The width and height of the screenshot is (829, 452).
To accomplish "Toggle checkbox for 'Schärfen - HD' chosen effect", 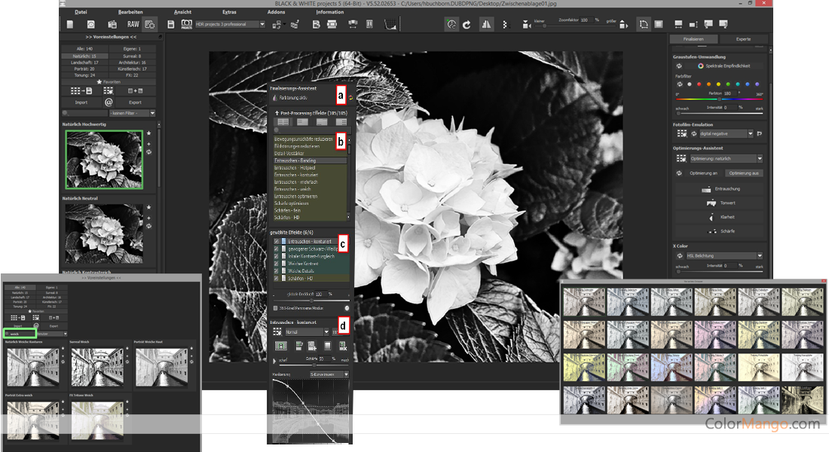I will [276, 278].
